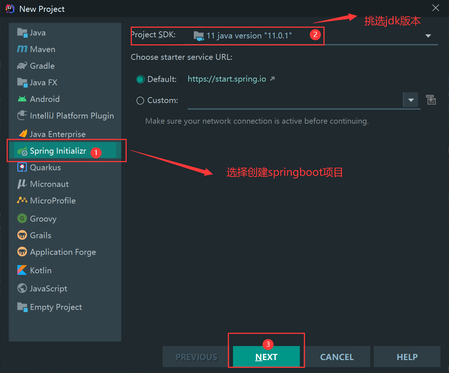Select the Default starter URL radio button

click(x=140, y=79)
